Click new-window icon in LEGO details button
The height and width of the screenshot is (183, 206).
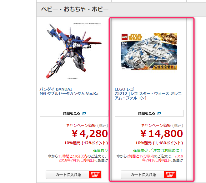point(159,113)
